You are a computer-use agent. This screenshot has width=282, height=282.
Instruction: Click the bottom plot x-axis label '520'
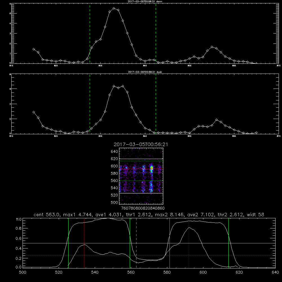59,272
